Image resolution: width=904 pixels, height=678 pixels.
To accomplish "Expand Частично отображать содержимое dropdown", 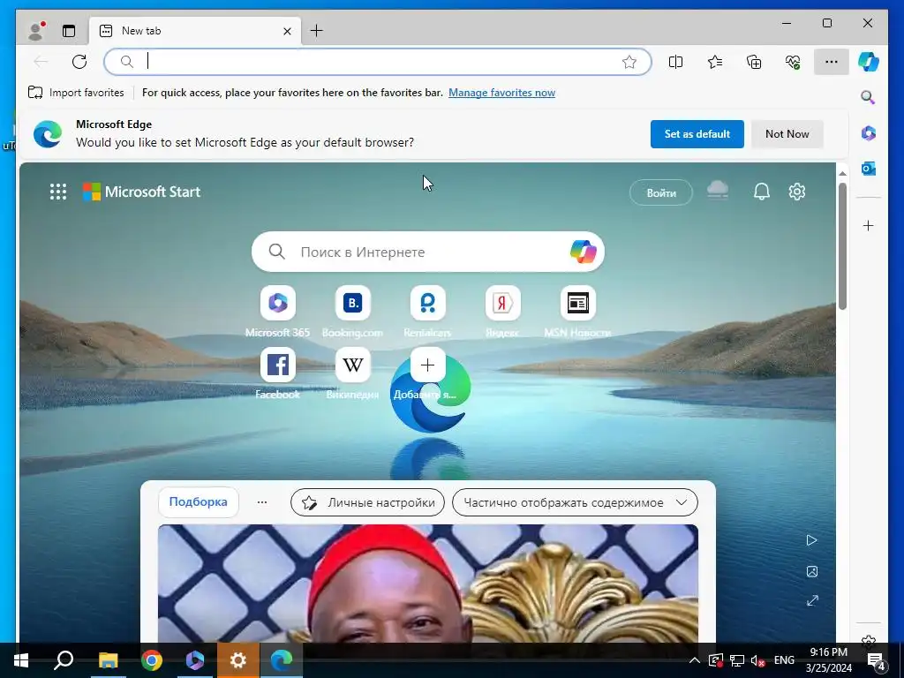I will pyautogui.click(x=575, y=502).
